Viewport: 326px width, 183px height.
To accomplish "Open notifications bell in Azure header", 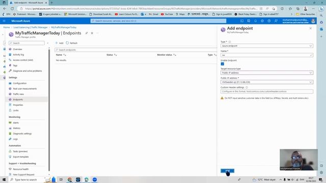I will pyautogui.click(x=256, y=21).
